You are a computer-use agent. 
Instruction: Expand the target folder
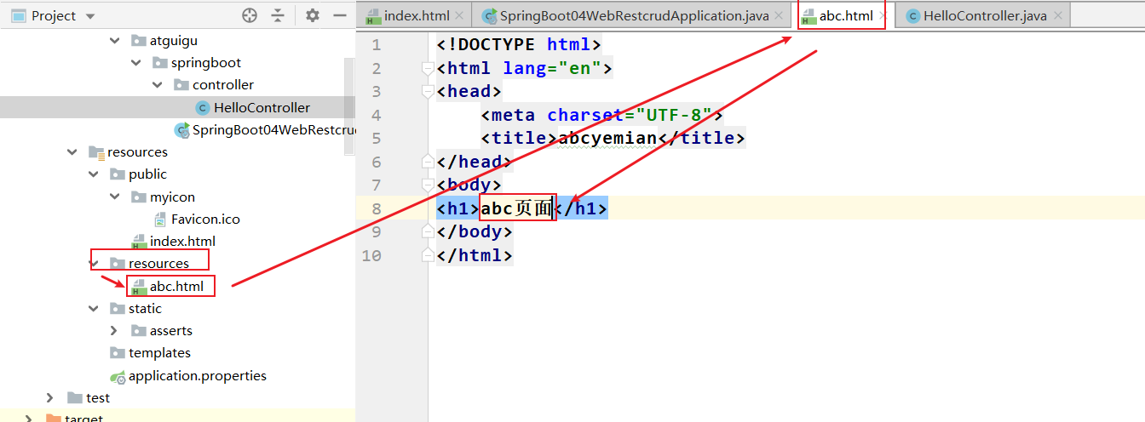pyautogui.click(x=30, y=418)
